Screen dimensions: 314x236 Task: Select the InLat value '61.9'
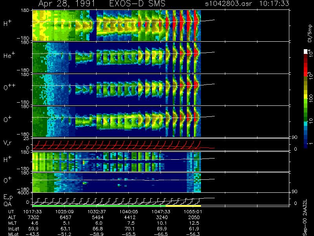tap(194, 229)
